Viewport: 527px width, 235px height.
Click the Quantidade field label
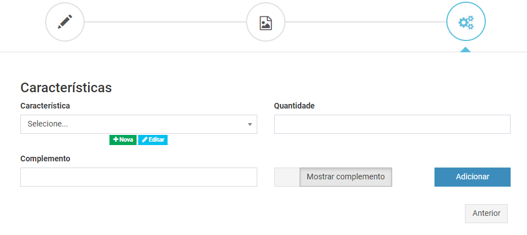pyautogui.click(x=295, y=106)
